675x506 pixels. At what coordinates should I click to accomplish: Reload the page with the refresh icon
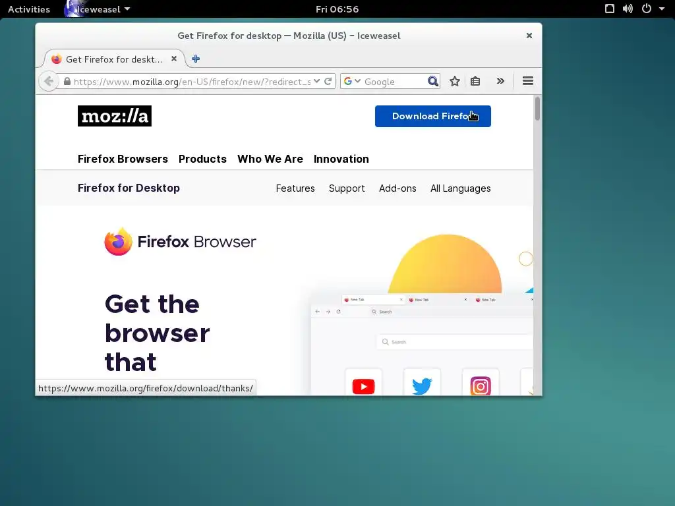[x=328, y=81]
